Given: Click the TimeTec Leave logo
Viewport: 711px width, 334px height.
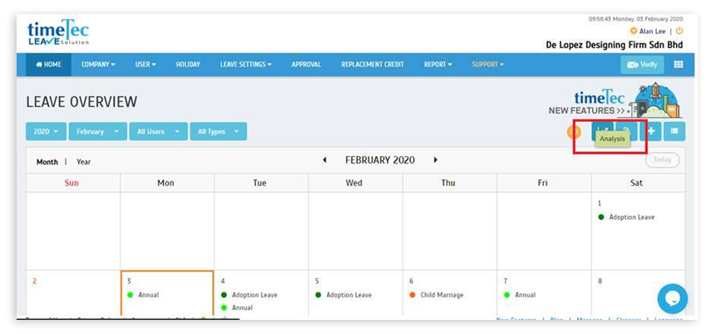Looking at the screenshot, I should pos(58,32).
